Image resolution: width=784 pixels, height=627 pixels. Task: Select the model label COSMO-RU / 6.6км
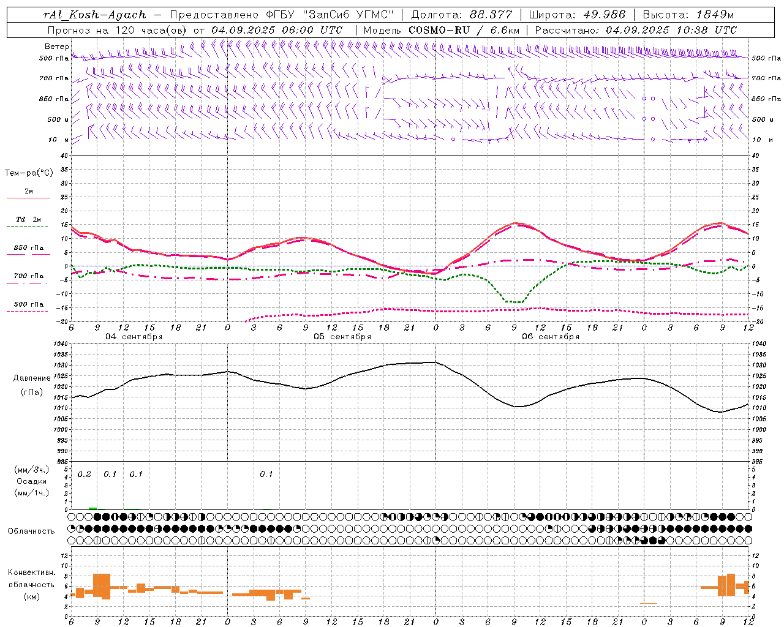pos(464,30)
